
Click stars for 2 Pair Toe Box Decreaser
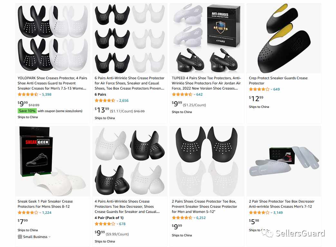tap(259, 213)
